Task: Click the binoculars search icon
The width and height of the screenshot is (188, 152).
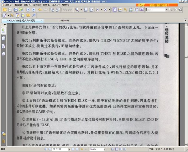Action: (x=131, y=10)
